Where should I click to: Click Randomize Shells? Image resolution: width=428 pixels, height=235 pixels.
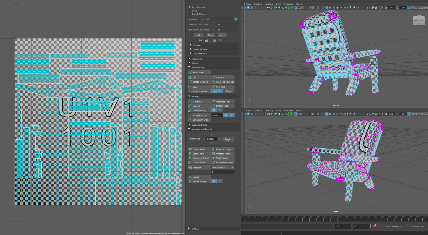(223, 162)
